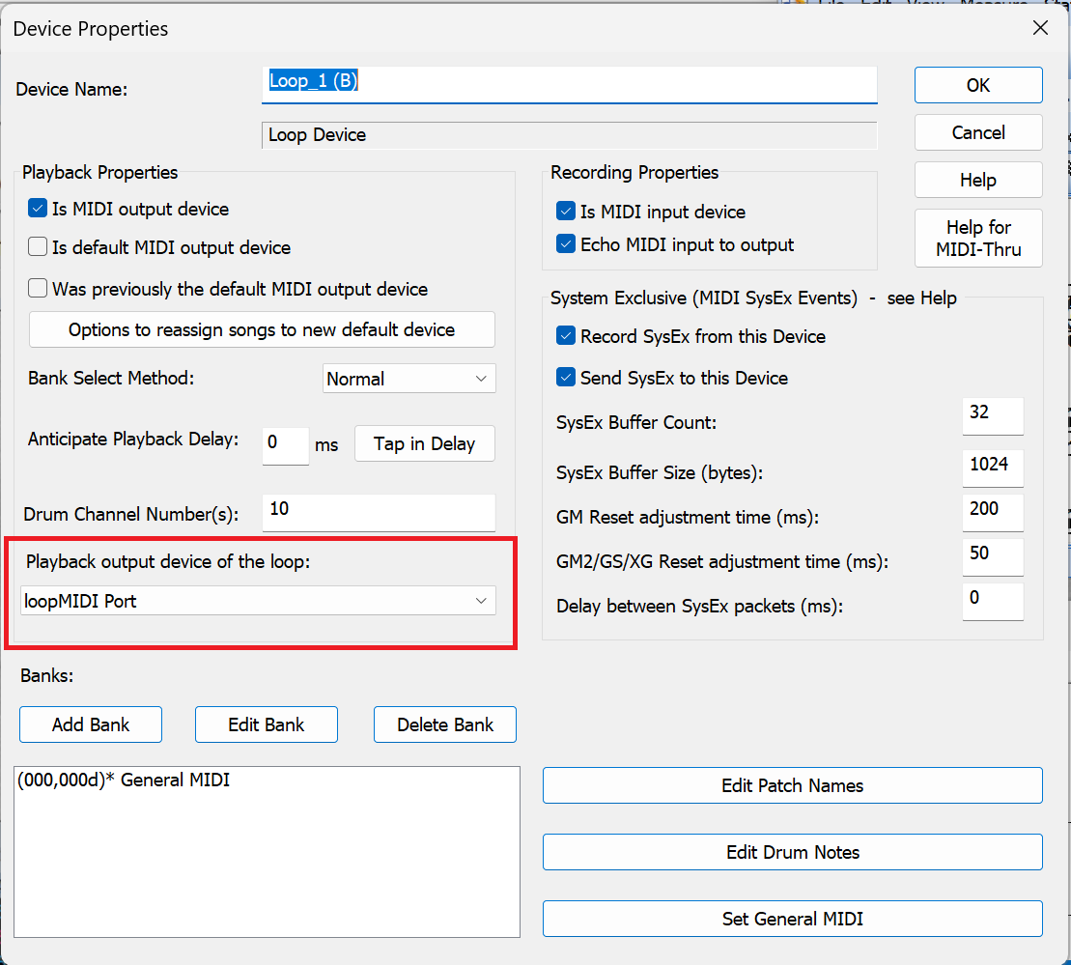Click the Edit Bank button

pos(267,724)
